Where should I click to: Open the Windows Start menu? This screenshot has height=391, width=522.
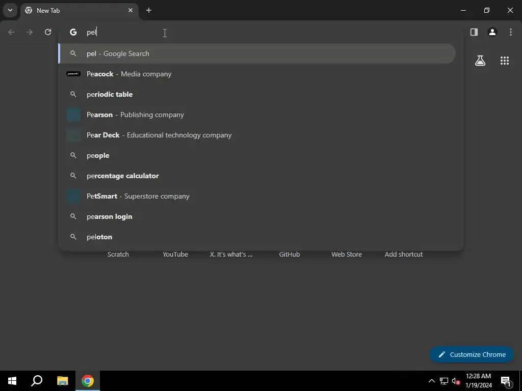pyautogui.click(x=12, y=381)
